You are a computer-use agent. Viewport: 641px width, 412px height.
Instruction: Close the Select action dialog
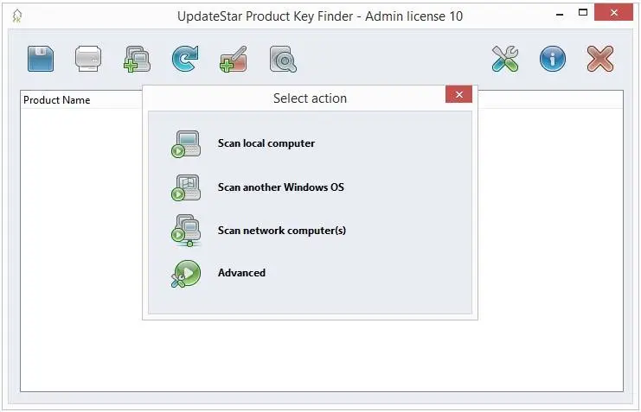pyautogui.click(x=458, y=94)
